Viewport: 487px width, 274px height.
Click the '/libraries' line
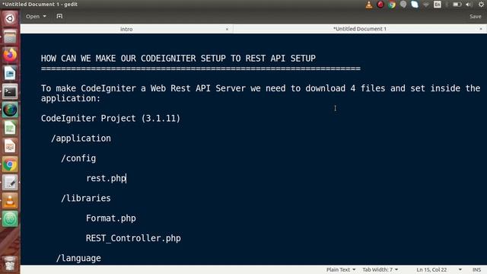pyautogui.click(x=86, y=198)
